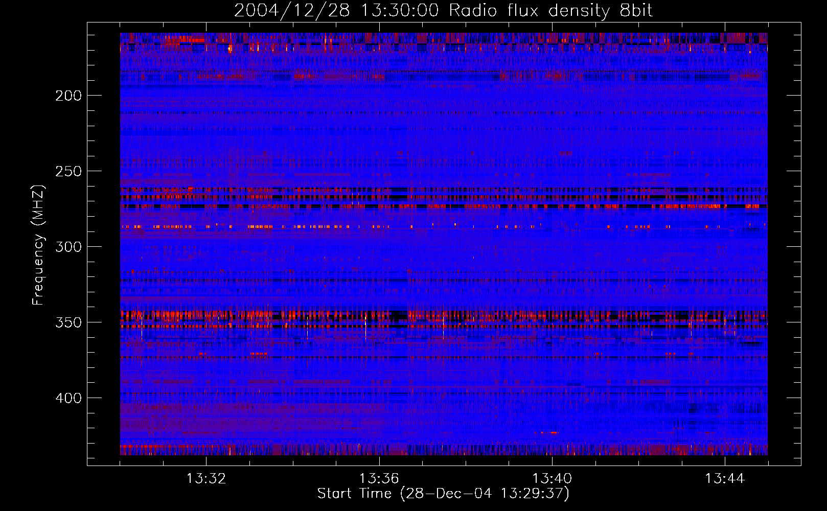The width and height of the screenshot is (827, 511).
Task: Click the 13:44 time axis label
Action: pos(725,479)
